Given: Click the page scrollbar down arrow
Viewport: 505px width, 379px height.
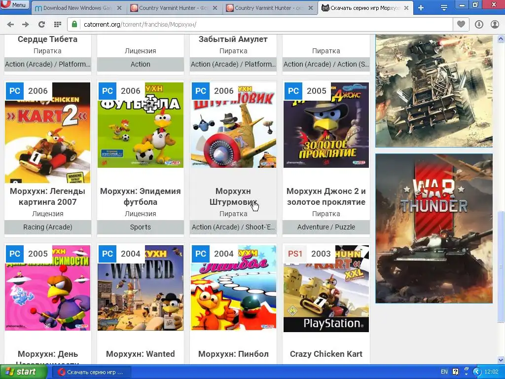Looking at the screenshot, I should click(501, 359).
